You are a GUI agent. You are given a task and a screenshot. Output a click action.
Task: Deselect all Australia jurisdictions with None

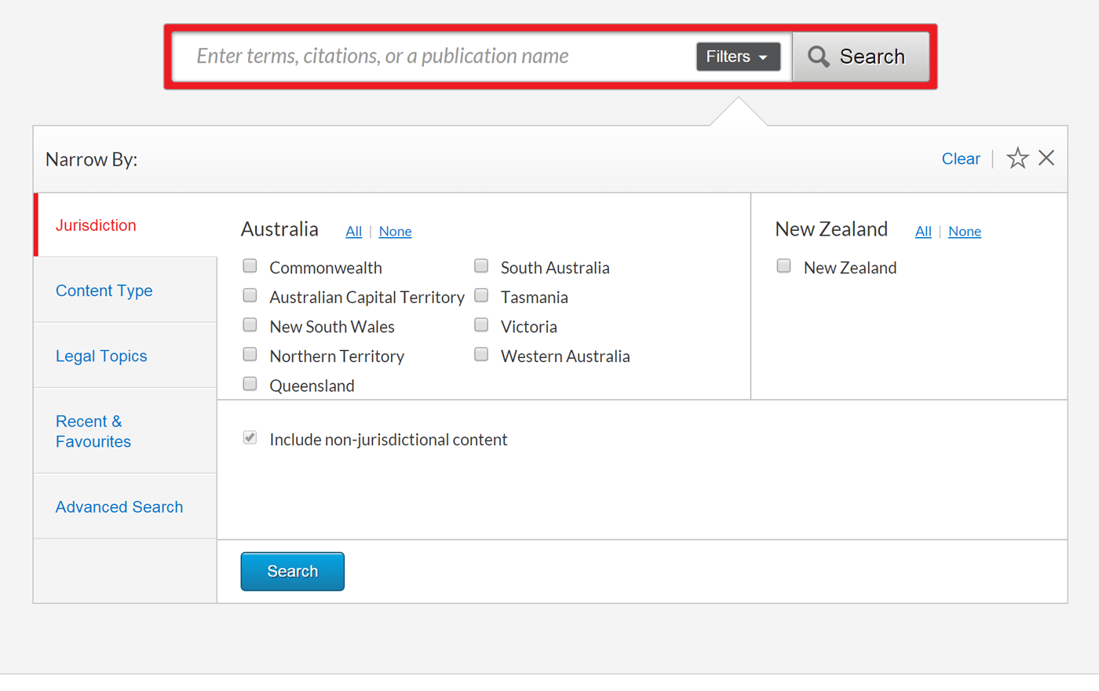pos(395,232)
